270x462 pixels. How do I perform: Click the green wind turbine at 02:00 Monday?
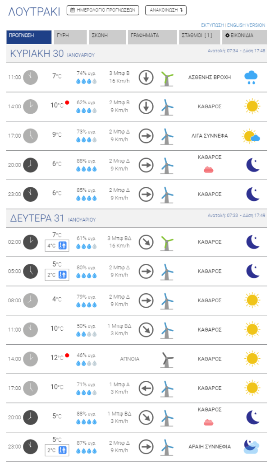pyautogui.click(x=167, y=242)
